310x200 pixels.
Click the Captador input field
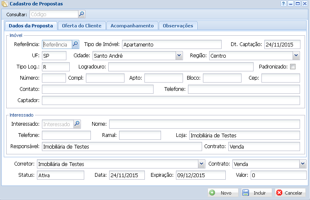pyautogui.click(x=171, y=100)
